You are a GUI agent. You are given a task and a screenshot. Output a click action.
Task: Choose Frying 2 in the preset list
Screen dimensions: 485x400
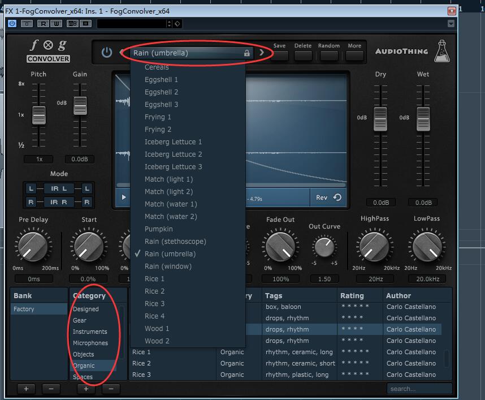pyautogui.click(x=188, y=130)
